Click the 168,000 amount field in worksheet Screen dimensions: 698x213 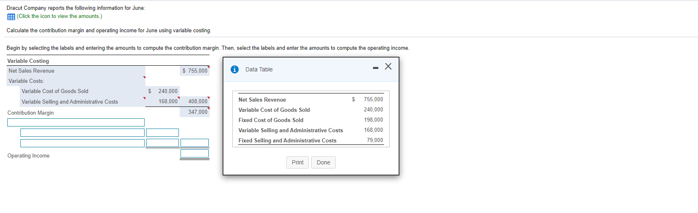pyautogui.click(x=163, y=101)
